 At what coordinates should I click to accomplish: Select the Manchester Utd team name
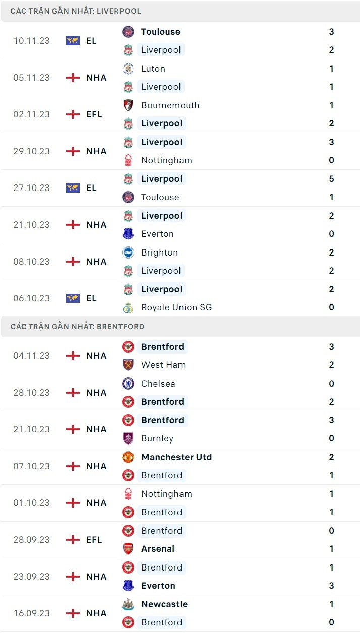[x=176, y=457]
